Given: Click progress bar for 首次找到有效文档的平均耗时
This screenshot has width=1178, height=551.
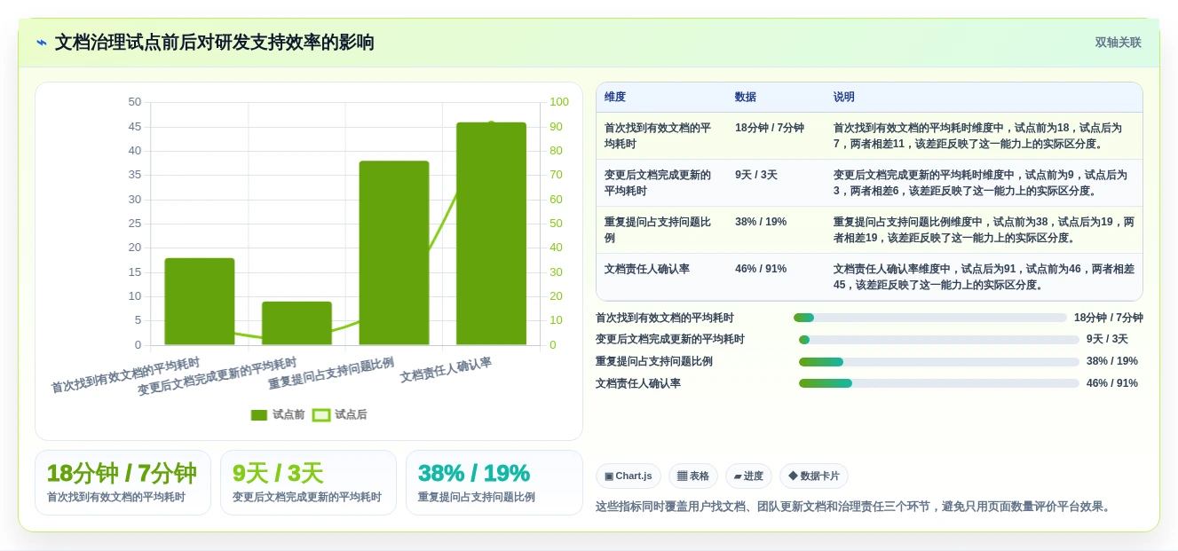Looking at the screenshot, I should click(930, 318).
